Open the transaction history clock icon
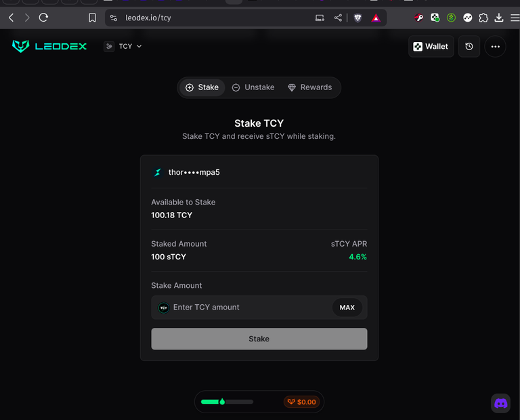The height and width of the screenshot is (420, 520). click(469, 47)
